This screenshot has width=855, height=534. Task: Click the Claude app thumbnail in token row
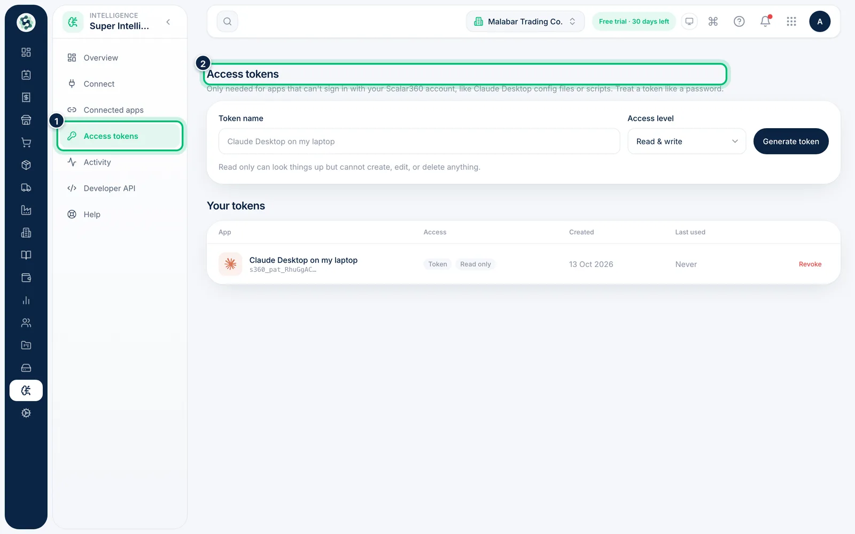(230, 264)
